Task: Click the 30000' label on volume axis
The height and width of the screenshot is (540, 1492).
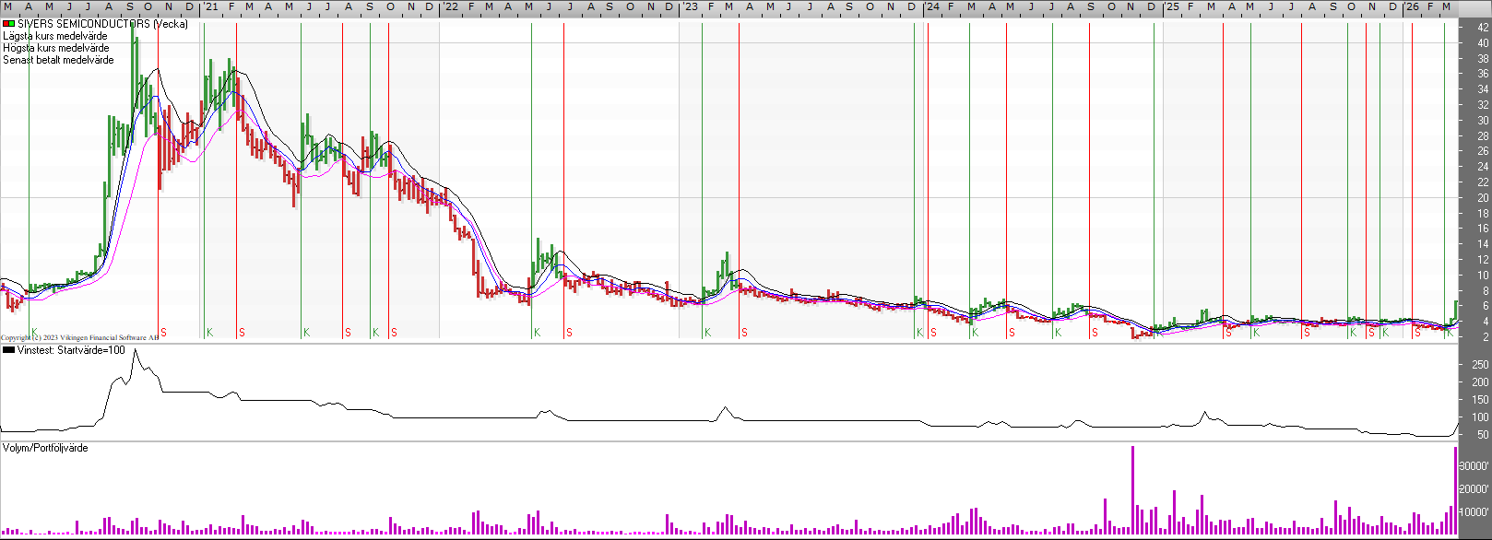Action: tap(1475, 467)
